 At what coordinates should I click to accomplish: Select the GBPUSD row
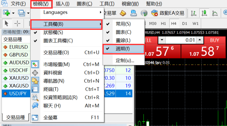click(16, 55)
